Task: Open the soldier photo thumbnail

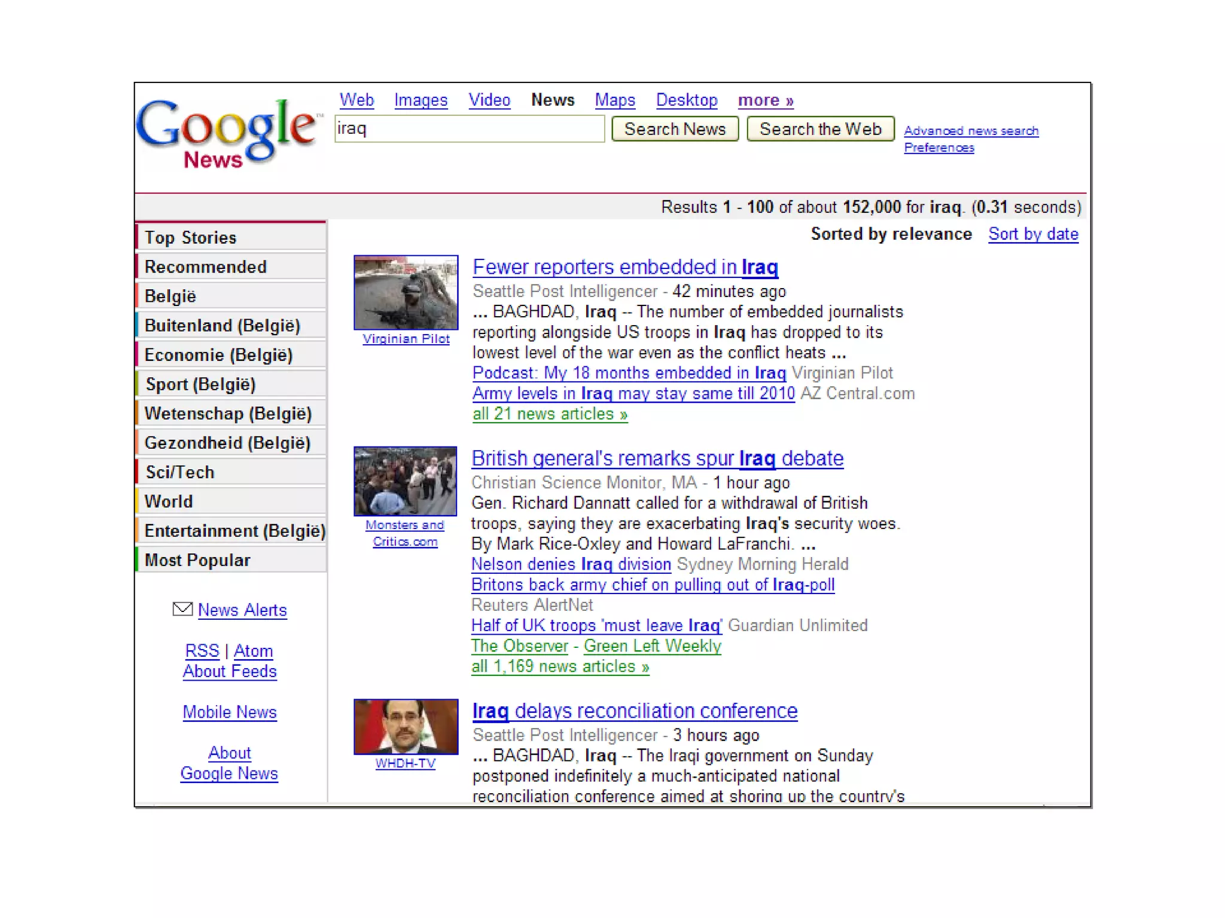Action: (x=406, y=292)
